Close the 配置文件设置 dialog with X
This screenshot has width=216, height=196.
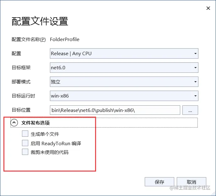(x=208, y=8)
